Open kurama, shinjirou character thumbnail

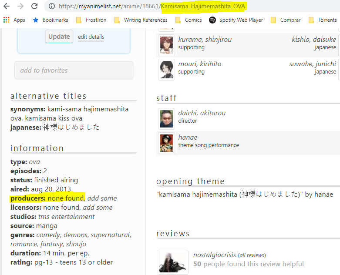coord(166,45)
